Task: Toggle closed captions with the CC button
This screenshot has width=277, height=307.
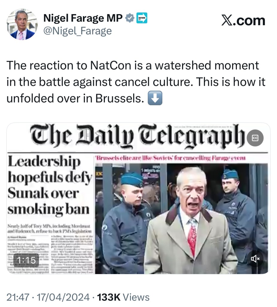Action: [x=255, y=138]
